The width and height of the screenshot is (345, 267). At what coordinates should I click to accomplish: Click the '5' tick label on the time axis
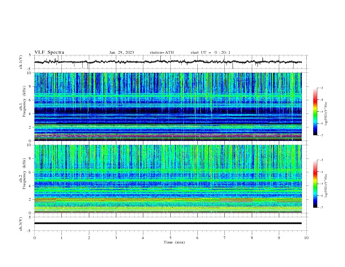[x=170, y=238]
